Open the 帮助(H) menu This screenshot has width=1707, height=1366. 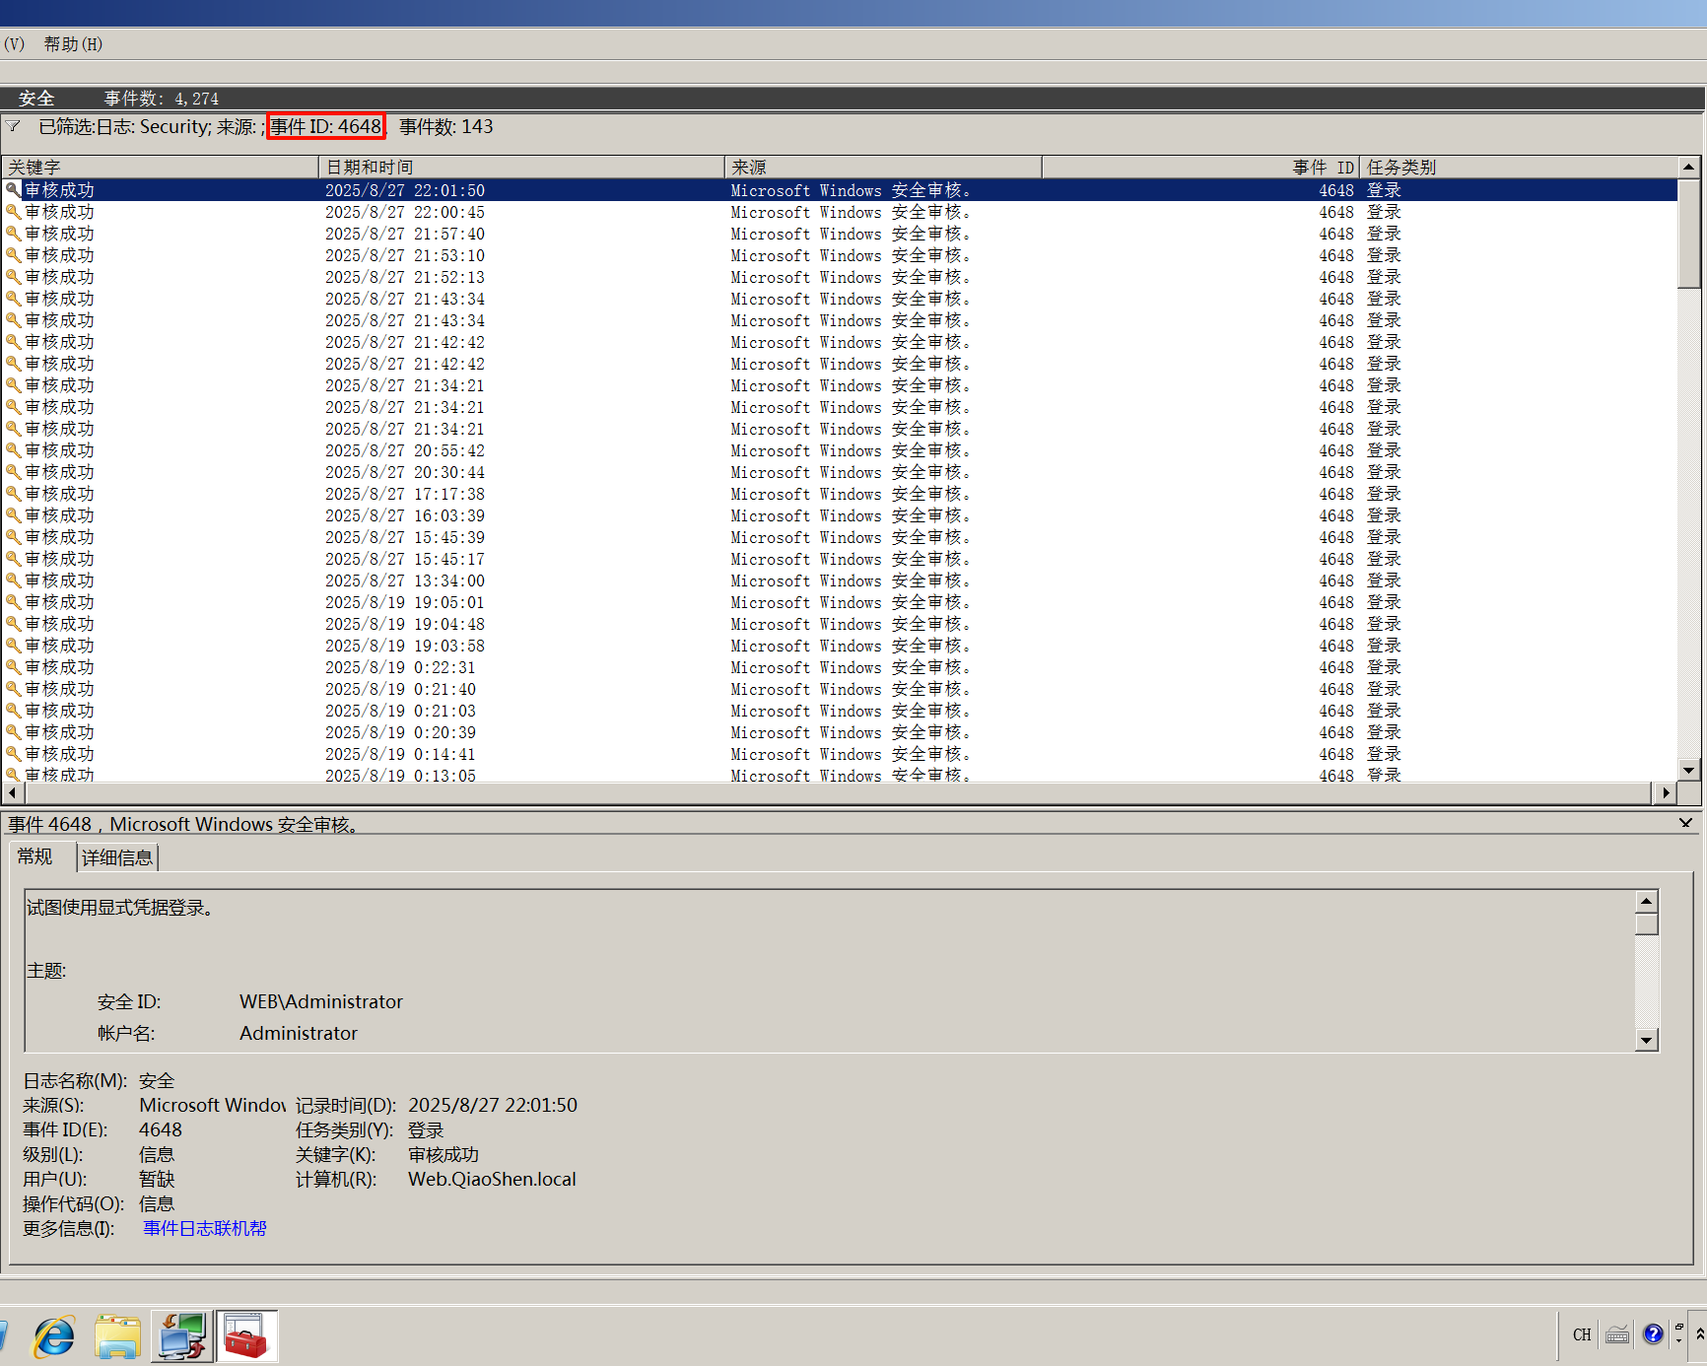[73, 44]
